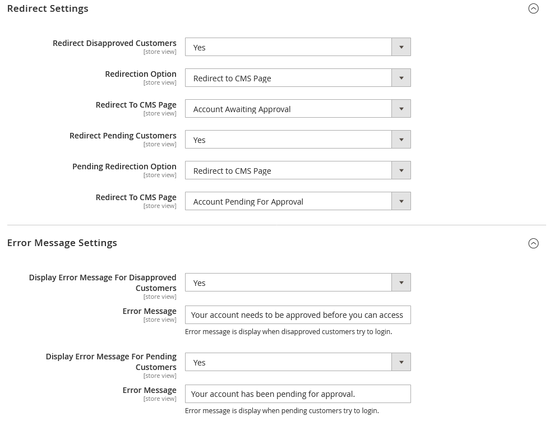Open Display Error Message For Disapproved Customers dropdown
This screenshot has height=421, width=554.
coord(298,283)
